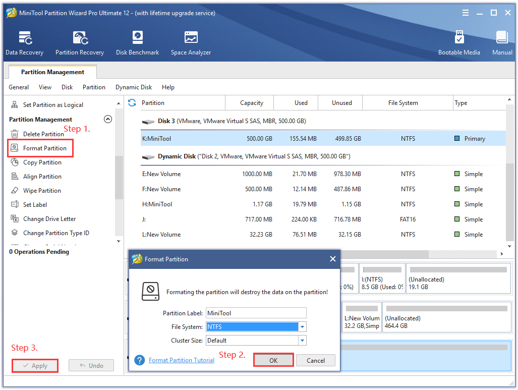Open the Disk menu
The height and width of the screenshot is (390, 518).
point(67,87)
